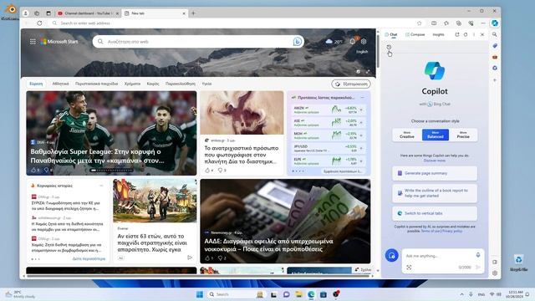The image size is (535, 301).
Task: Open Χρήματα feed category
Action: pos(132,84)
